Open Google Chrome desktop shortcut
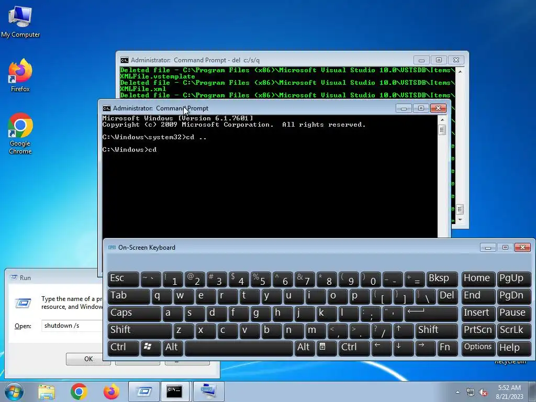This screenshot has height=402, width=536. point(20,133)
